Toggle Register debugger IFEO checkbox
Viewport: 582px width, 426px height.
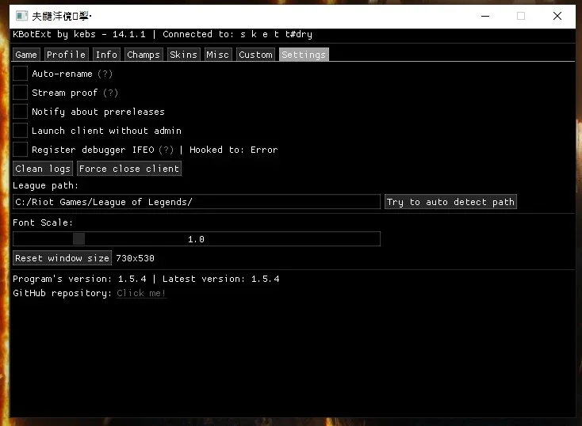point(20,150)
